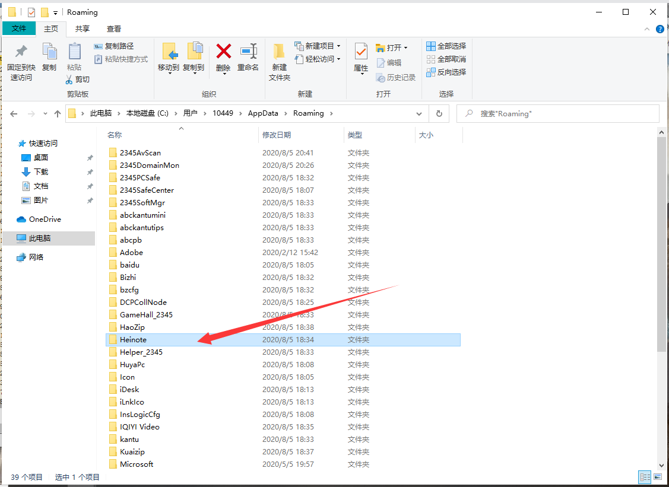Sort by Type (类型) column header
The width and height of the screenshot is (669, 487).
(354, 135)
